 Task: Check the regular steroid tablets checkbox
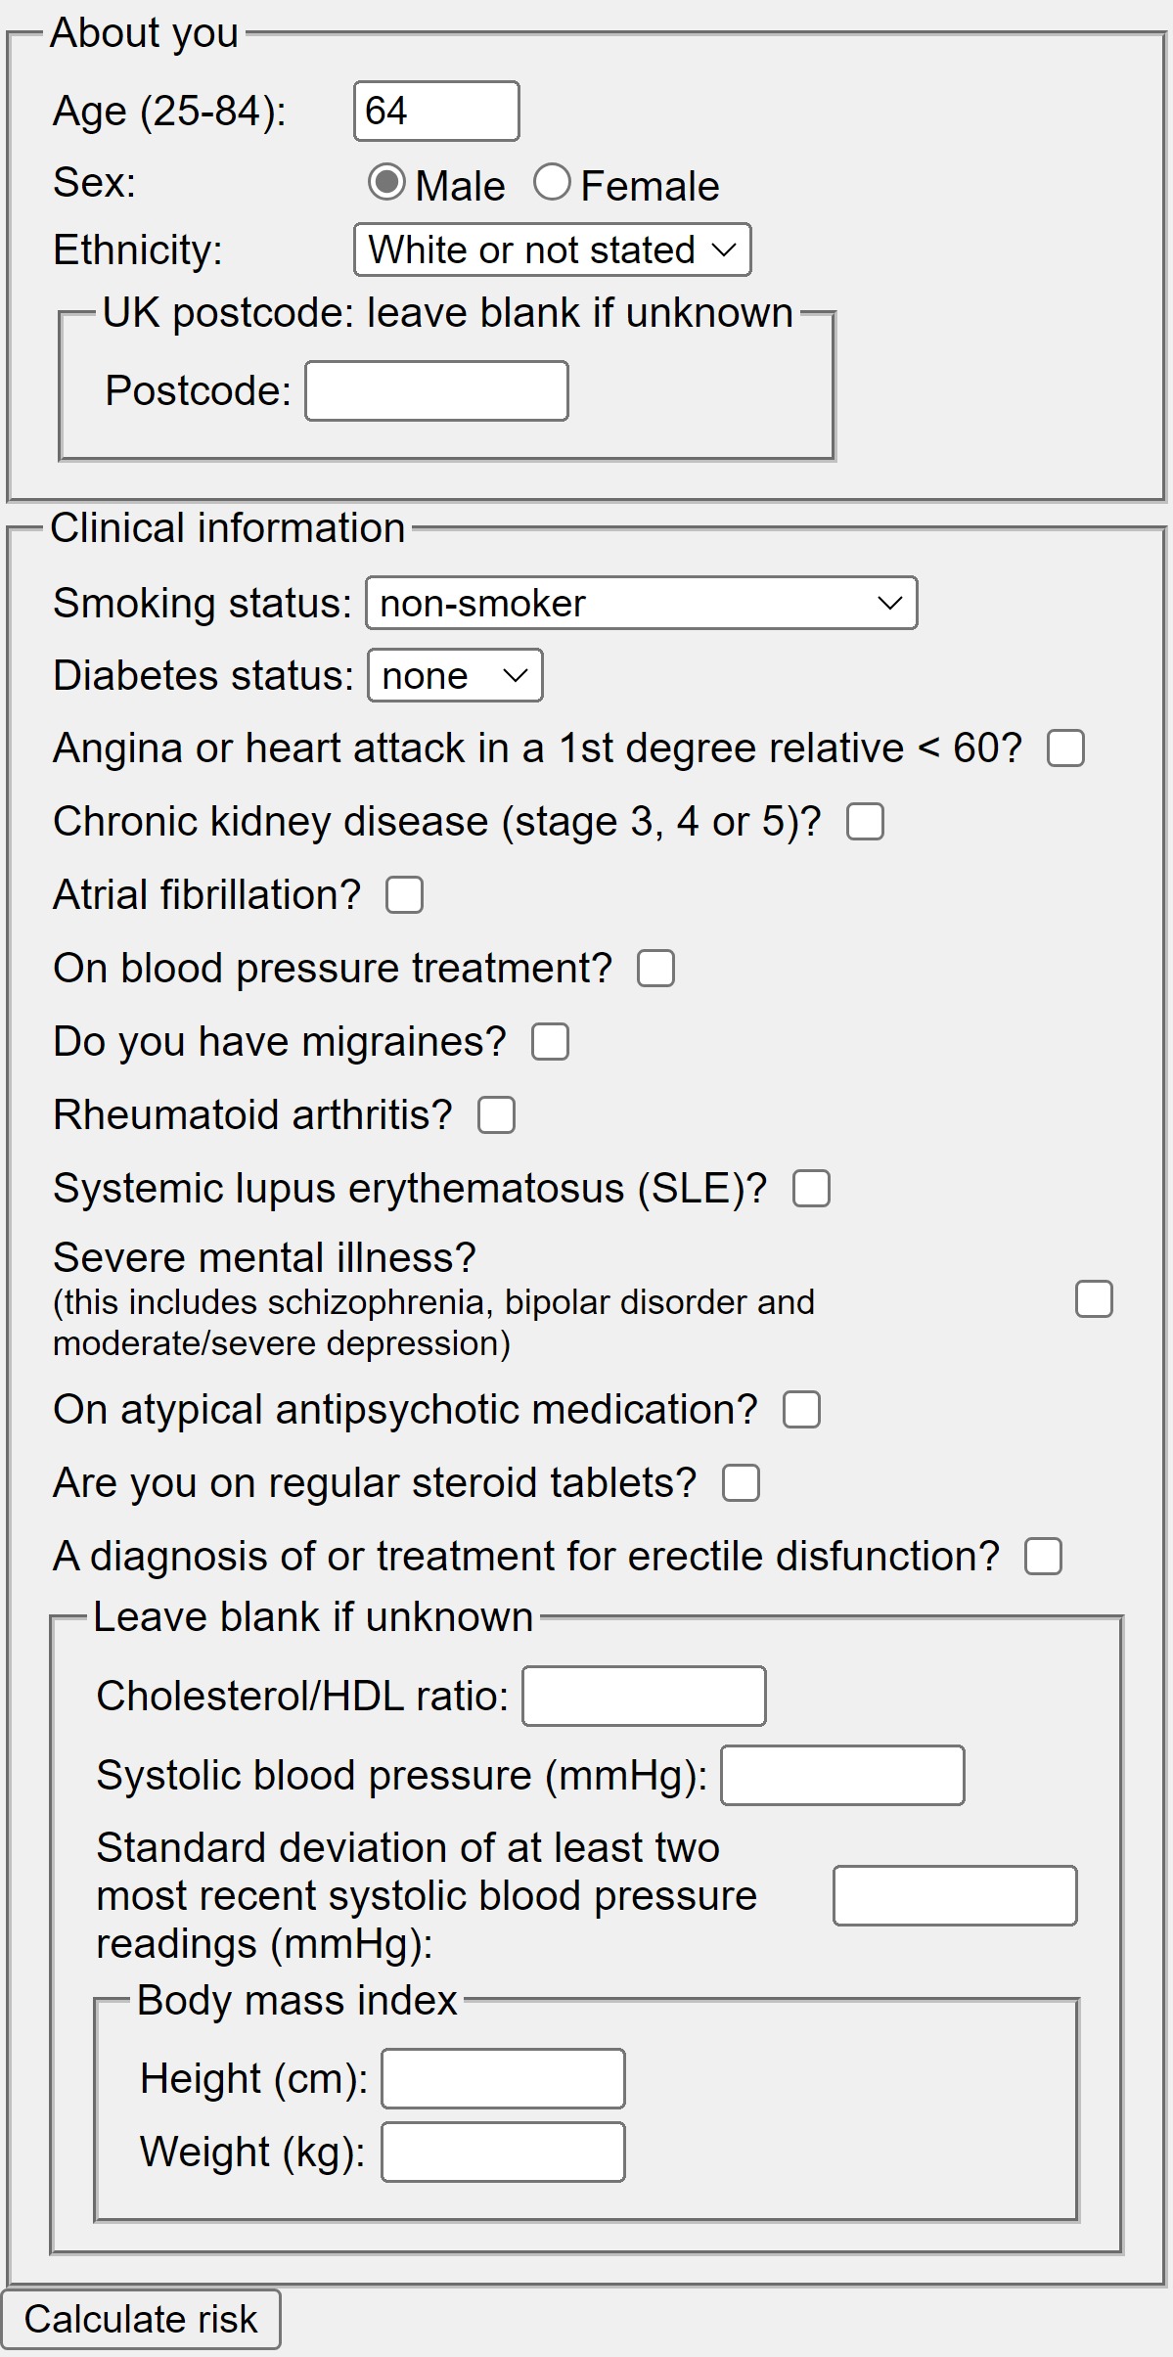(x=741, y=1483)
